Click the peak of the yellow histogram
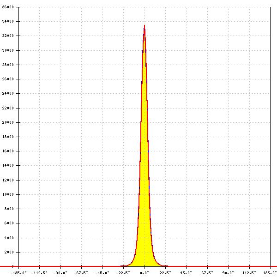This screenshot has height=277, width=277. 145,26
